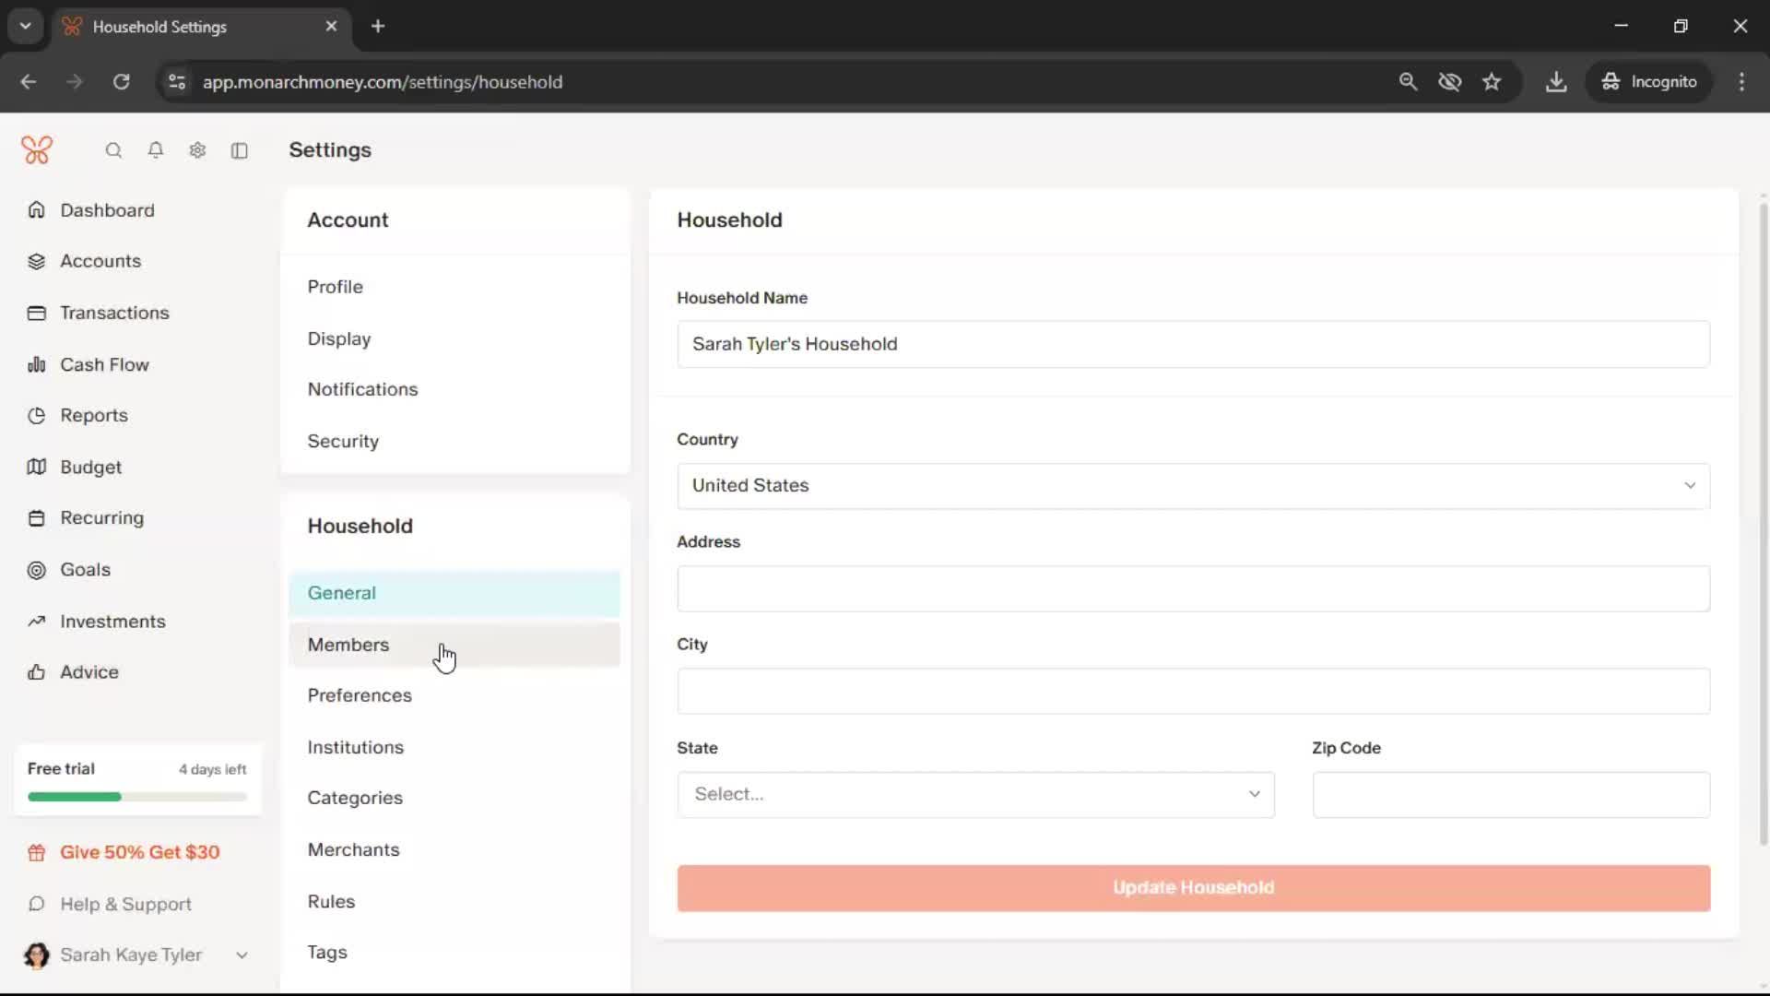This screenshot has height=996, width=1770.
Task: Select Members in Household settings
Action: pyautogui.click(x=348, y=645)
